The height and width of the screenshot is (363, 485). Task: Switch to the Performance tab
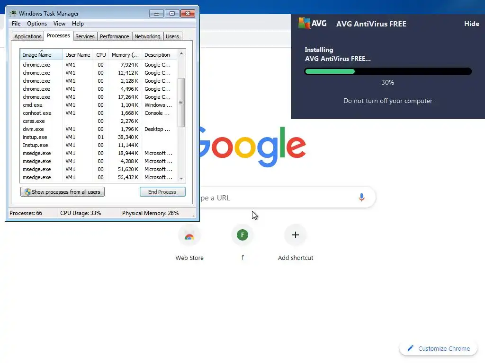[114, 36]
